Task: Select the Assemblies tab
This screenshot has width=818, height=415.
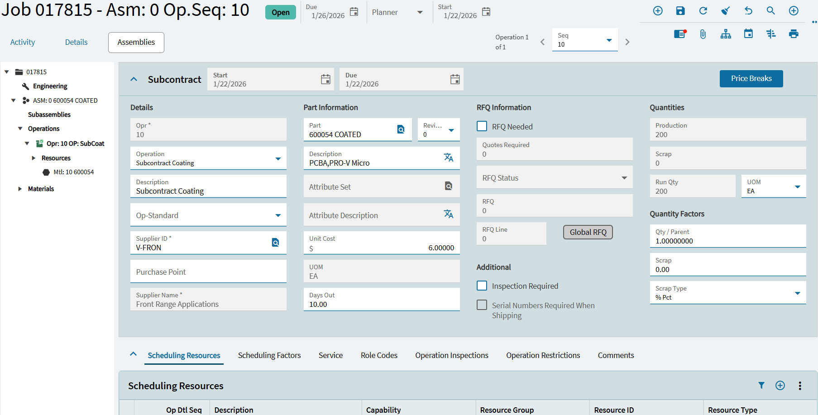Action: pos(136,42)
